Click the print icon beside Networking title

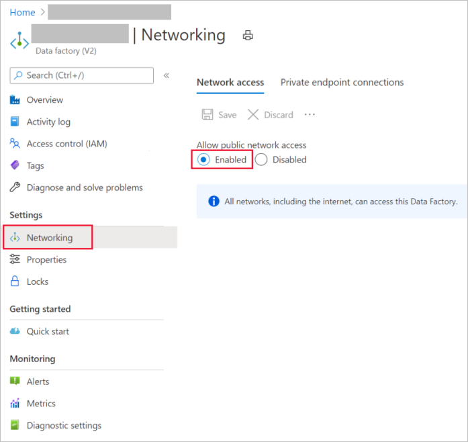248,35
